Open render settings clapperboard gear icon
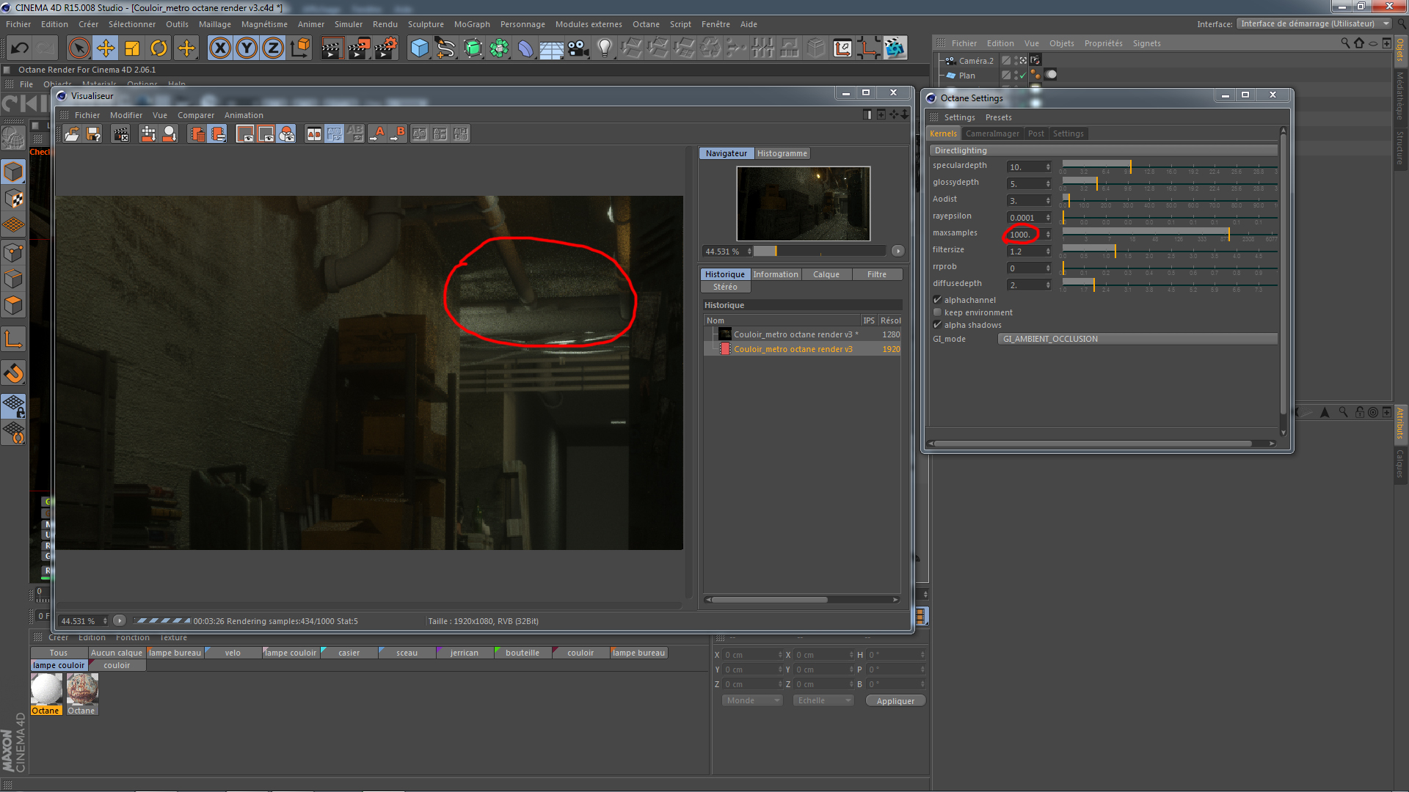The height and width of the screenshot is (792, 1409). [385, 48]
